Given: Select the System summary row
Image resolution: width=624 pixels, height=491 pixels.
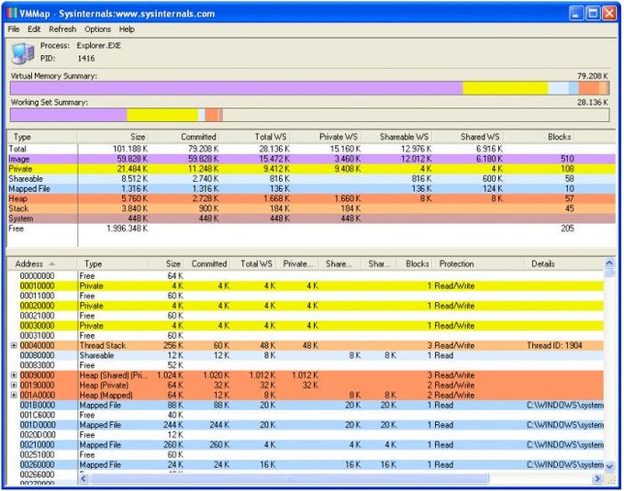Looking at the screenshot, I should coord(311,218).
